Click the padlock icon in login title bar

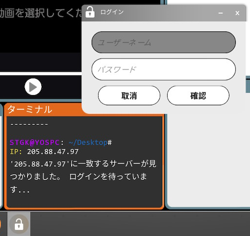tap(90, 12)
